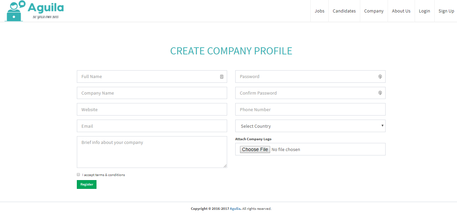Focus the Company Name input field
This screenshot has width=457, height=223.
[152, 93]
